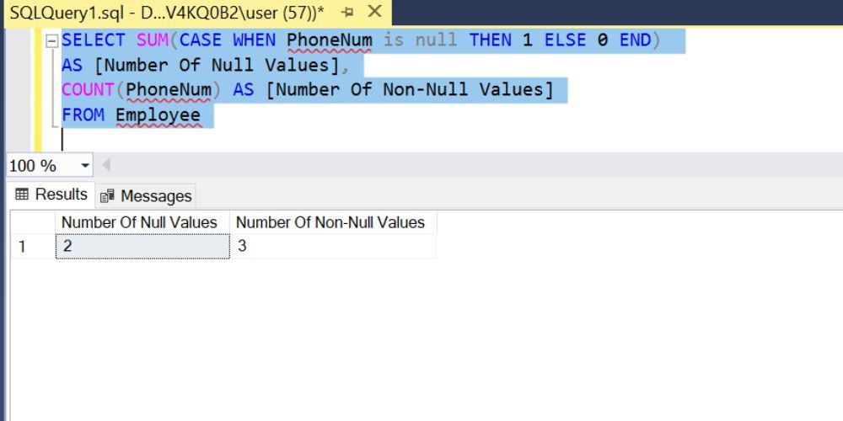
Task: Click the COUNT keyword in the query
Action: point(89,90)
